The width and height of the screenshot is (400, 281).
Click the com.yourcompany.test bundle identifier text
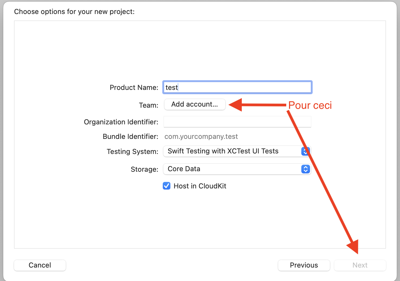click(x=201, y=137)
